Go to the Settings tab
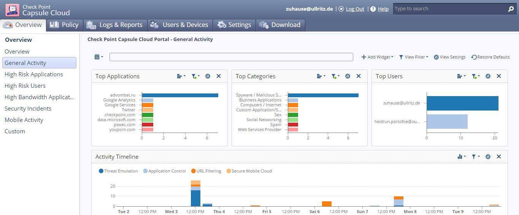519x215 pixels. 234,25
